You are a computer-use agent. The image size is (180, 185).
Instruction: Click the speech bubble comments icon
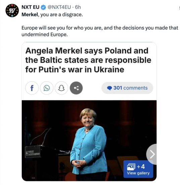coord(109,88)
